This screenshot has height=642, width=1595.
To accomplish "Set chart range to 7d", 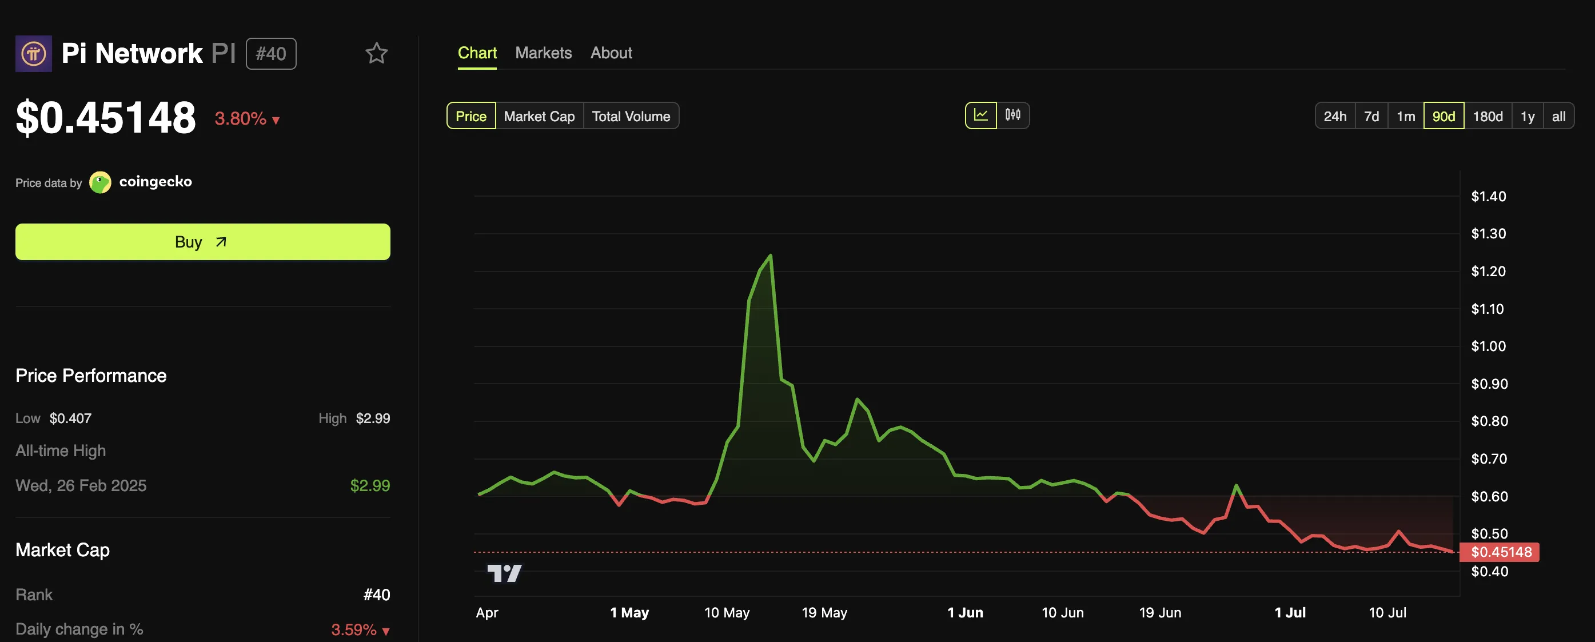I will 1371,117.
